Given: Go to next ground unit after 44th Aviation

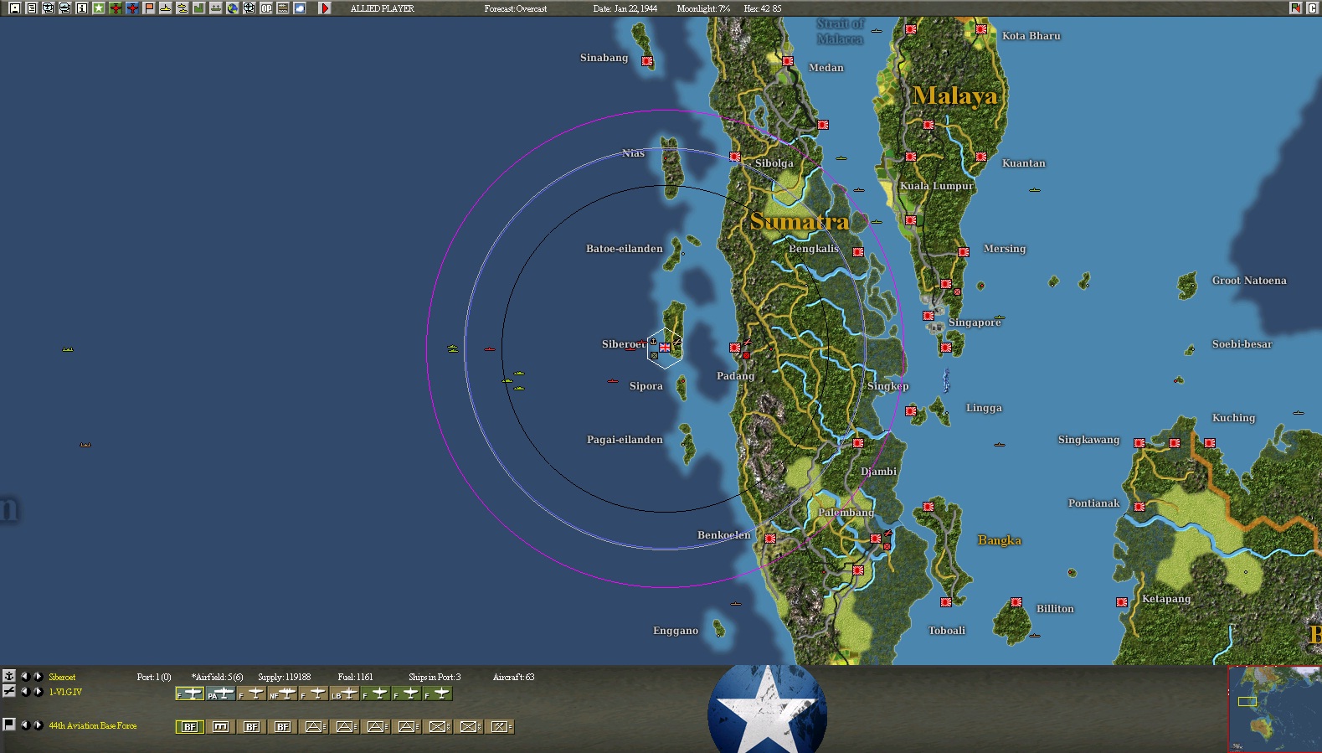Looking at the screenshot, I should pos(38,725).
